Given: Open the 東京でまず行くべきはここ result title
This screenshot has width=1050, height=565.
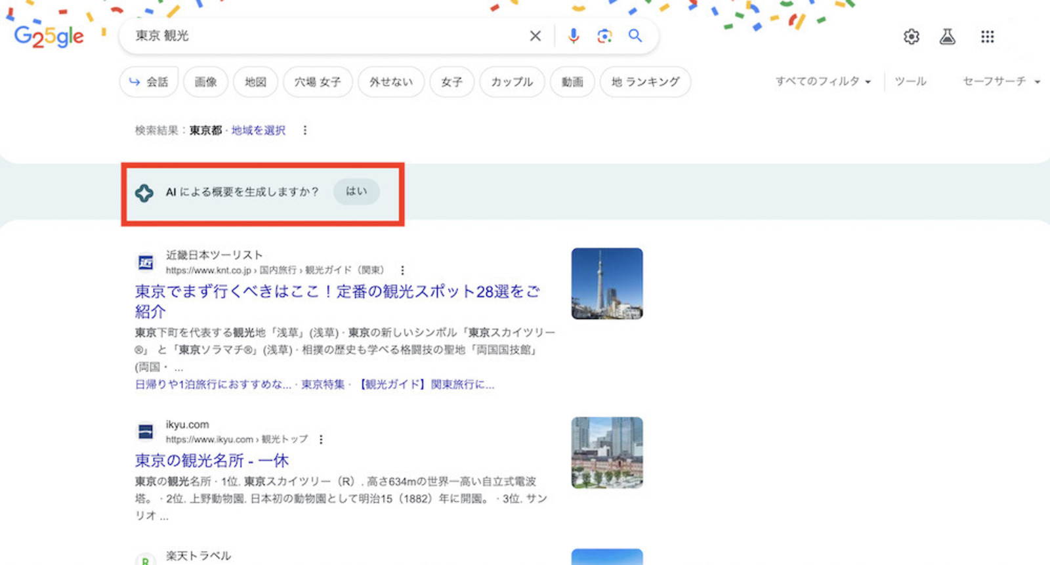Looking at the screenshot, I should [337, 301].
